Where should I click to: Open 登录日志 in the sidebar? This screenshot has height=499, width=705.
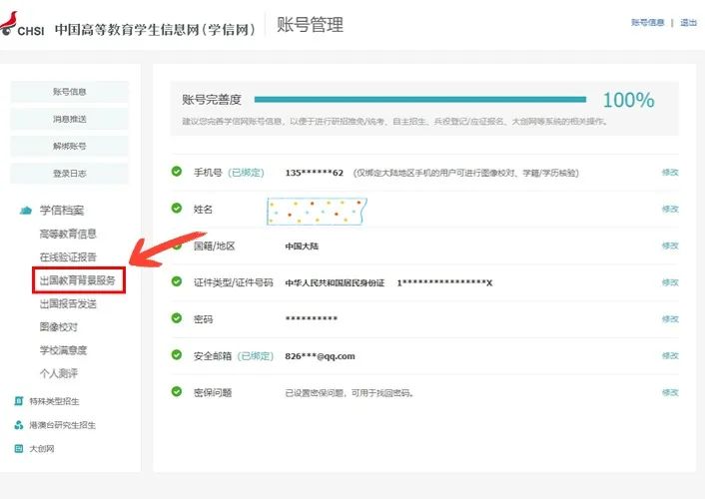(x=69, y=174)
